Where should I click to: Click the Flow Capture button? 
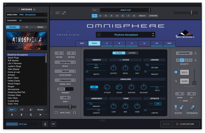point(186,124)
